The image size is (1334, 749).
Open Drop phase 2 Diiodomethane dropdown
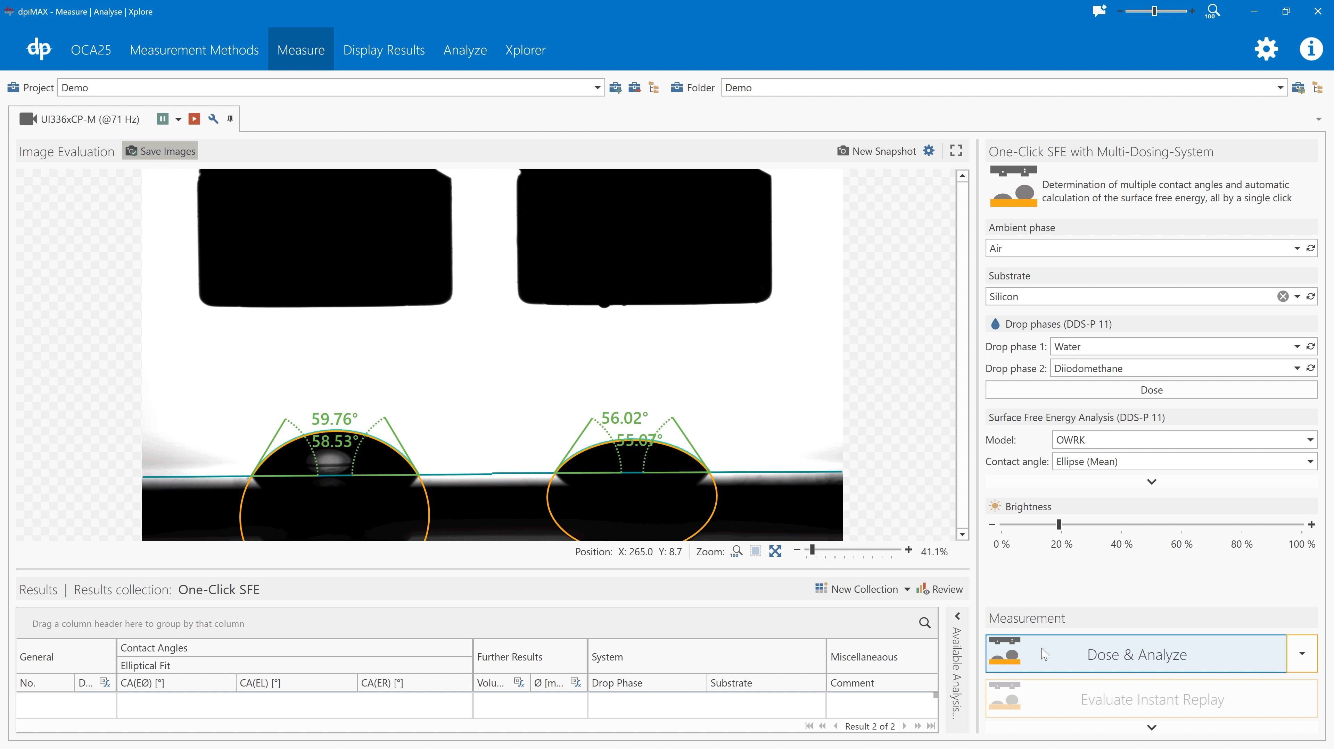[x=1297, y=368]
